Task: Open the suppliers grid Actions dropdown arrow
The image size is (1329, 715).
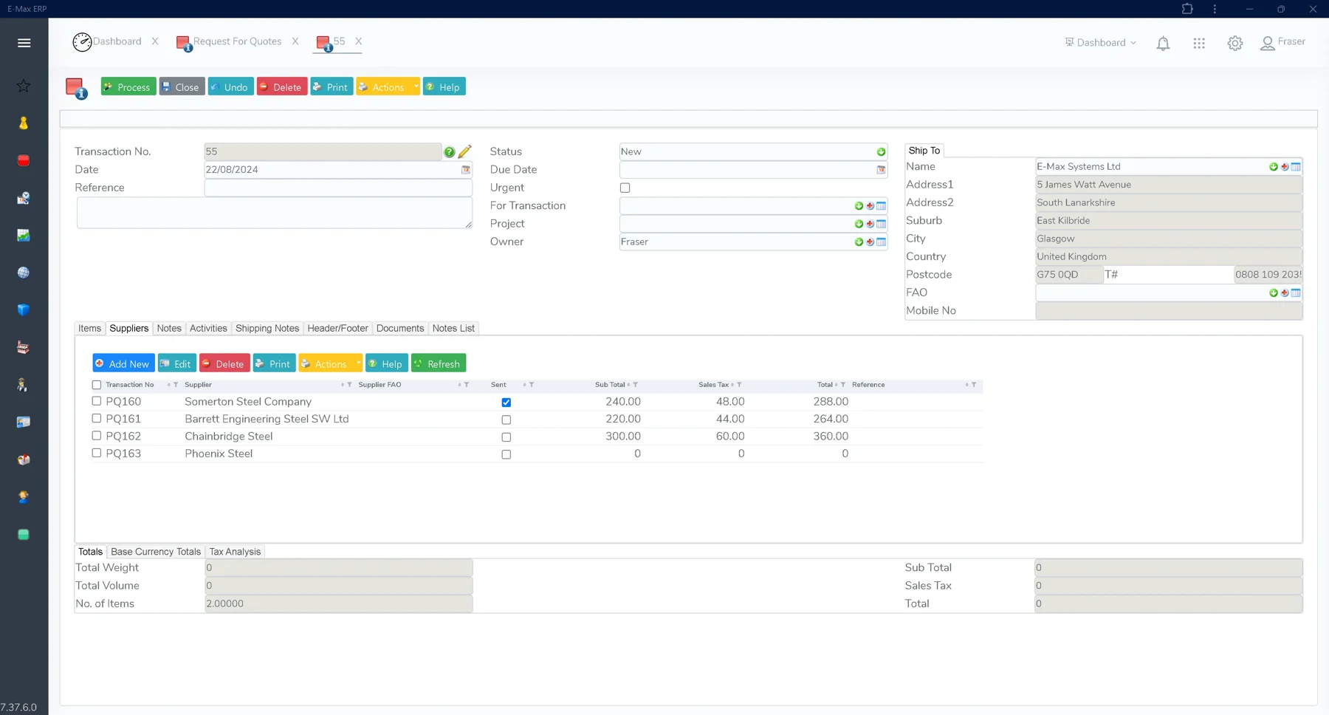Action: point(358,363)
